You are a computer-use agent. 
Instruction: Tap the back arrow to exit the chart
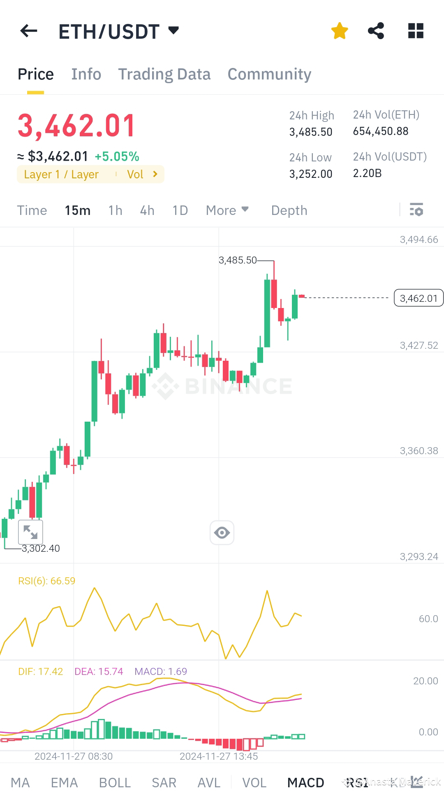coord(28,31)
